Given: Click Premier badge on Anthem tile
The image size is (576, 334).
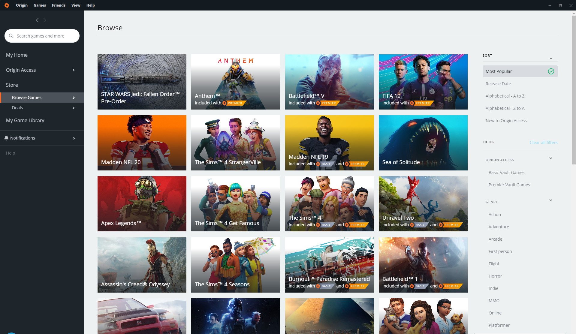Looking at the screenshot, I should pos(234,103).
